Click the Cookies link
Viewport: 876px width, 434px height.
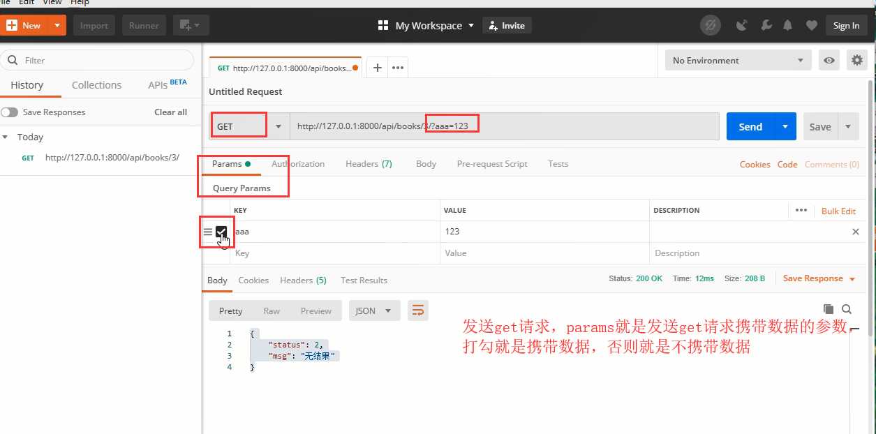point(755,165)
